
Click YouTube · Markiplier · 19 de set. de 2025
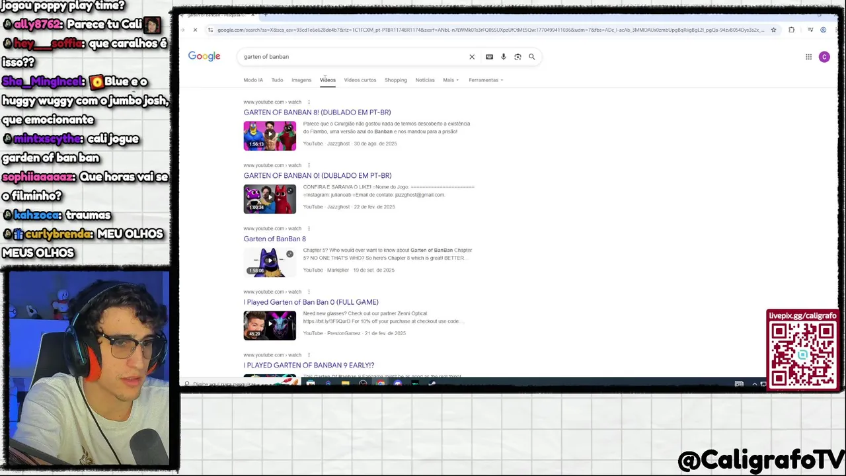click(348, 270)
